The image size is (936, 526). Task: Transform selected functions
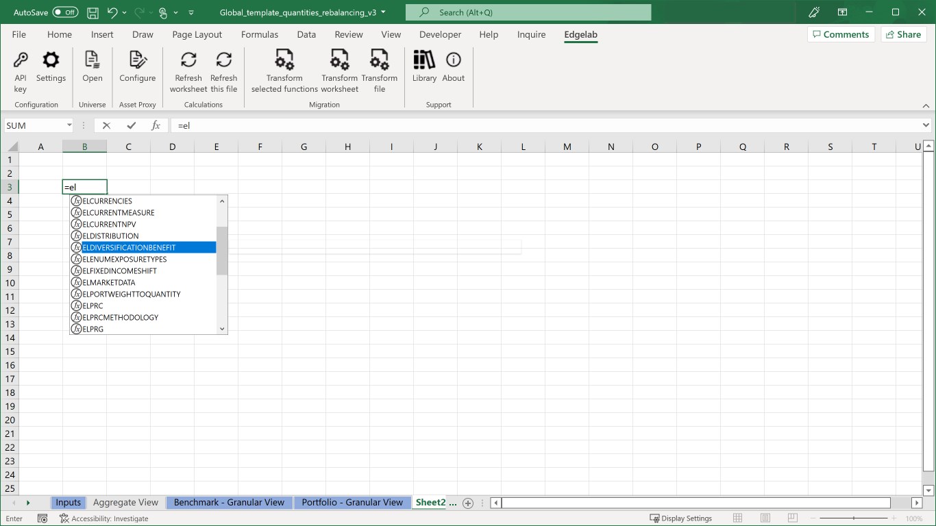point(284,71)
